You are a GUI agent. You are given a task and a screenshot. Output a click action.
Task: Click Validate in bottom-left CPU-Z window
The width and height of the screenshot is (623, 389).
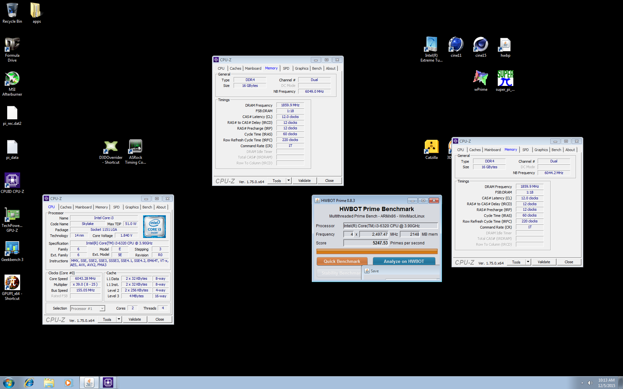click(135, 319)
